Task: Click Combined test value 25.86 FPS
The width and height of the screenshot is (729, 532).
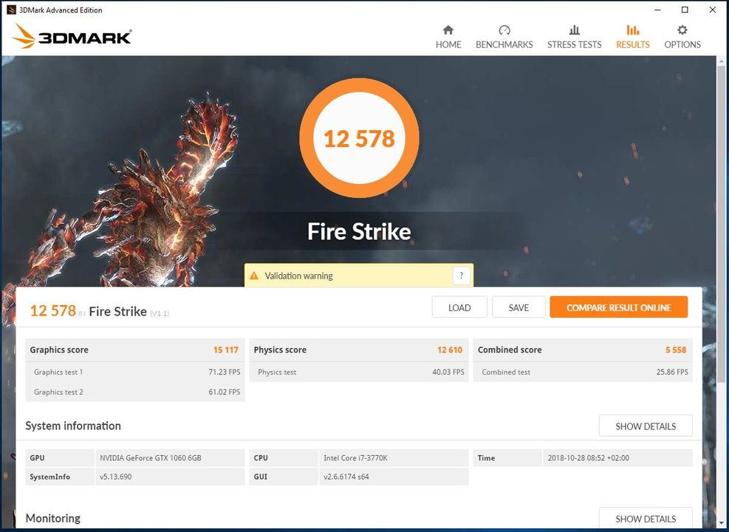Action: point(672,372)
